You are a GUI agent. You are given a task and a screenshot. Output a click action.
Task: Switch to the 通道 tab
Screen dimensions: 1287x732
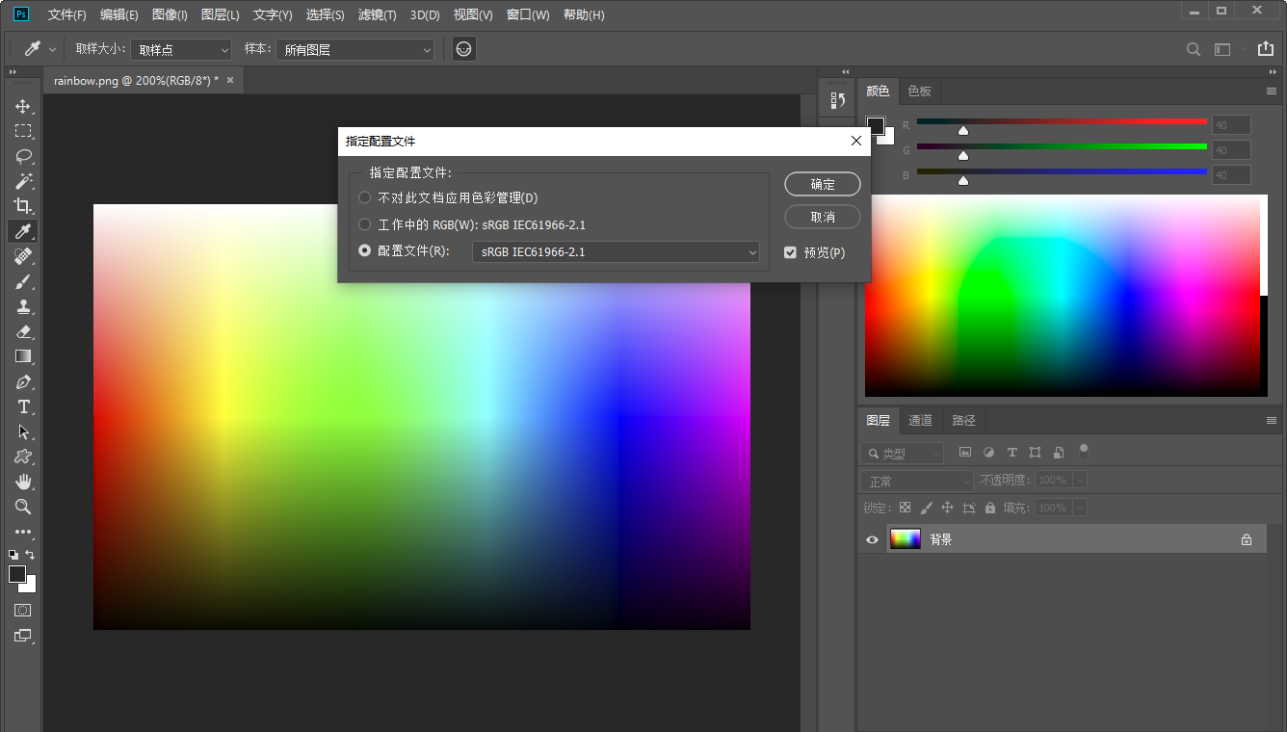[x=920, y=420]
